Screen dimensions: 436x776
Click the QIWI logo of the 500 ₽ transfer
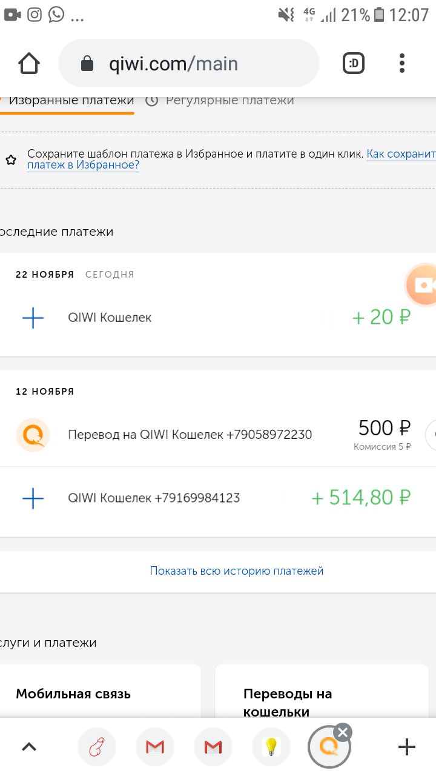click(x=33, y=435)
